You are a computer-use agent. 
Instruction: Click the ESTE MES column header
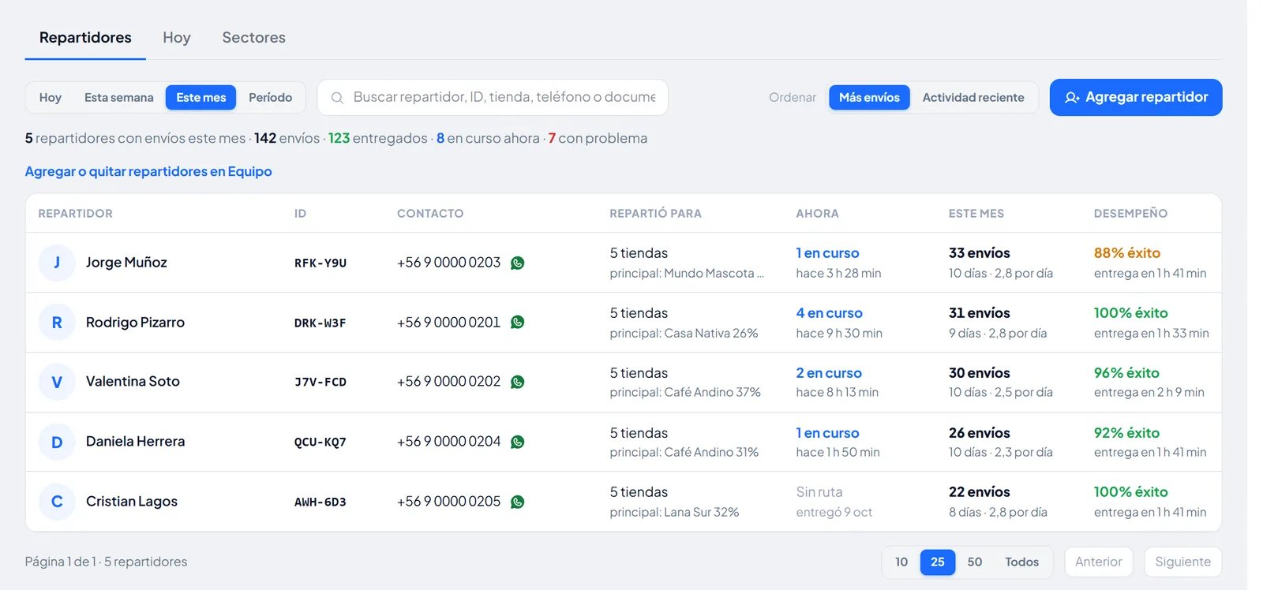click(x=976, y=214)
